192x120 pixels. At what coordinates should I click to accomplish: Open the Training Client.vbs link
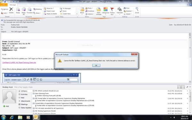click(x=19, y=62)
